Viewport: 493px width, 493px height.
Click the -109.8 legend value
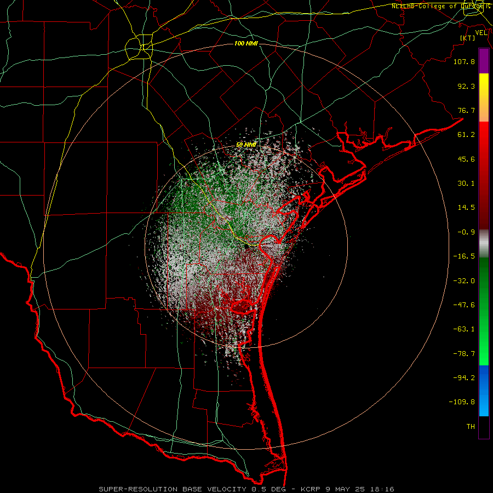462,402
